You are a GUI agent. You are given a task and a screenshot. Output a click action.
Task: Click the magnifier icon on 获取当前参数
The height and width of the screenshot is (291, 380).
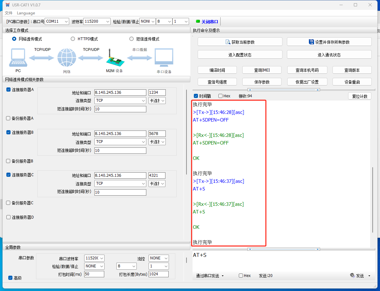tap(228, 42)
